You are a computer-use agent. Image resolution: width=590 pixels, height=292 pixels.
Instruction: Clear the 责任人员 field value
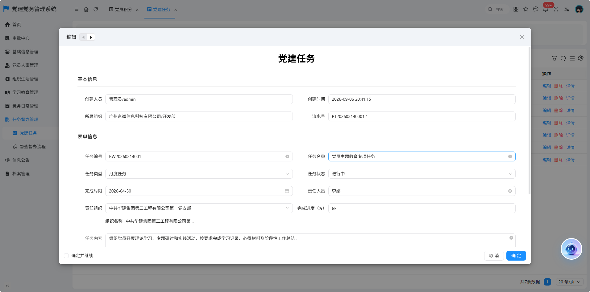coord(510,191)
